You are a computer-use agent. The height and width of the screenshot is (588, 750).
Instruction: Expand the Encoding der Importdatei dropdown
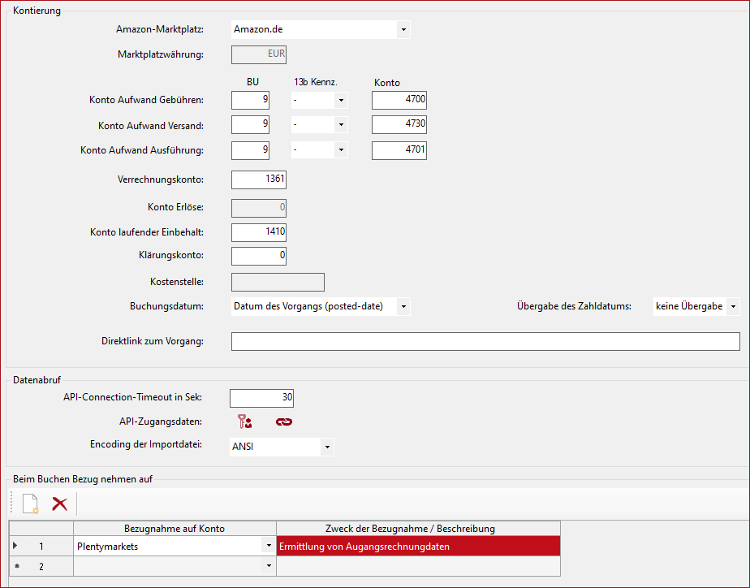pos(326,447)
